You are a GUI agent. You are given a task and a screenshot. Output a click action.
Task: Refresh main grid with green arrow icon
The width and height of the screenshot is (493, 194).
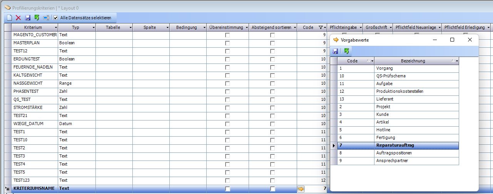click(37, 18)
